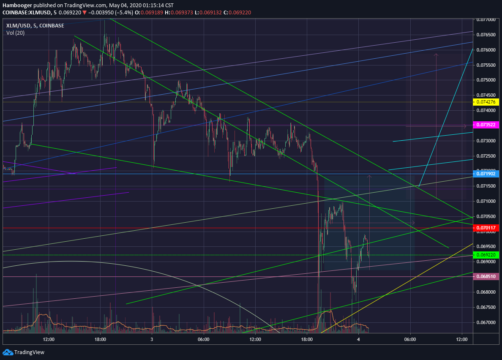Click the Vol (20) indicator label
The height and width of the screenshot is (360, 502).
coord(15,33)
